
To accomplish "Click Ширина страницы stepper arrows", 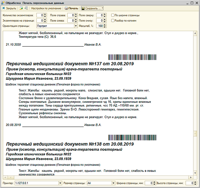I will click(x=154, y=183).
